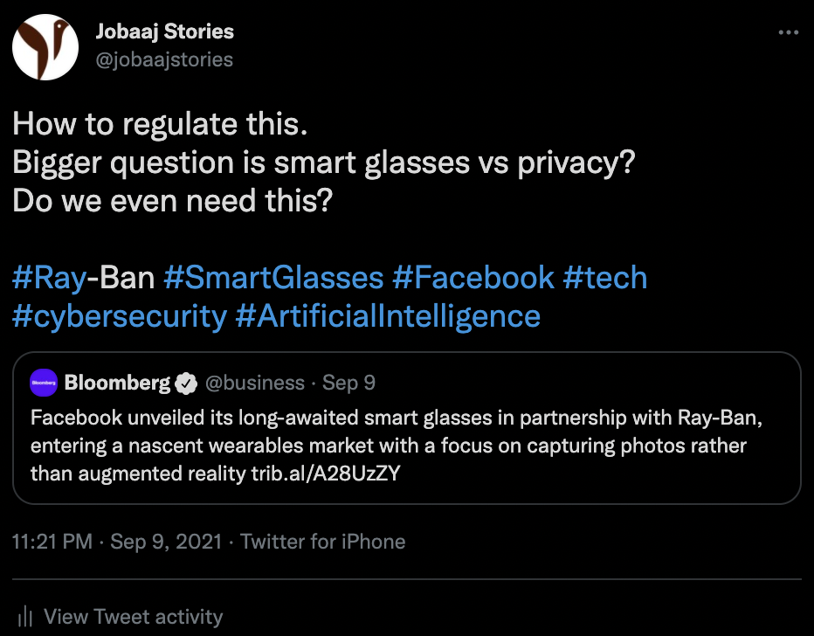Open View Tweet activity

click(x=133, y=617)
